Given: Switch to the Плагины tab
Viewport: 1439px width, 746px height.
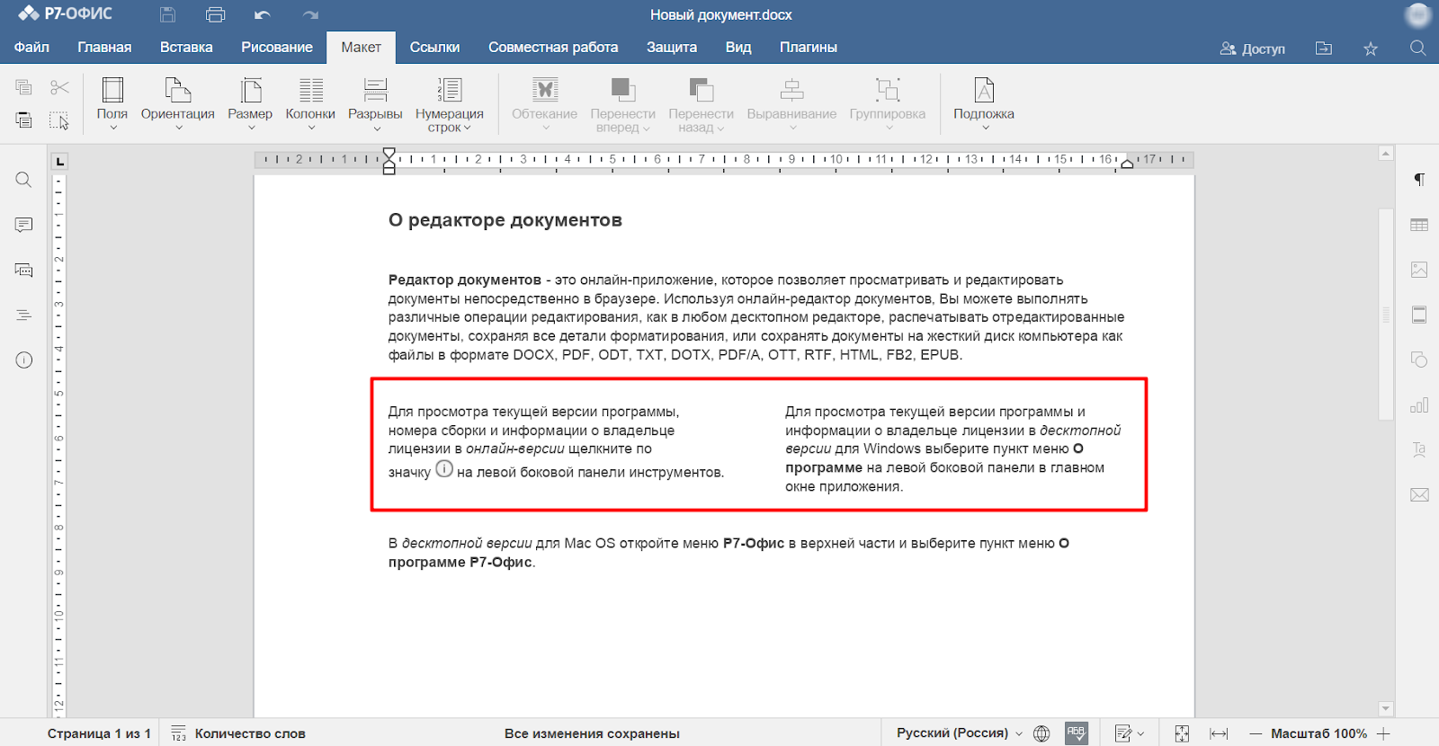Looking at the screenshot, I should pyautogui.click(x=809, y=48).
